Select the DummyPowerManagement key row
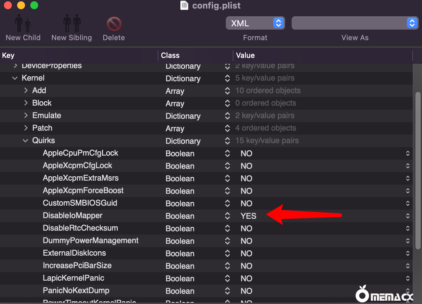The height and width of the screenshot is (304, 422). (91, 241)
